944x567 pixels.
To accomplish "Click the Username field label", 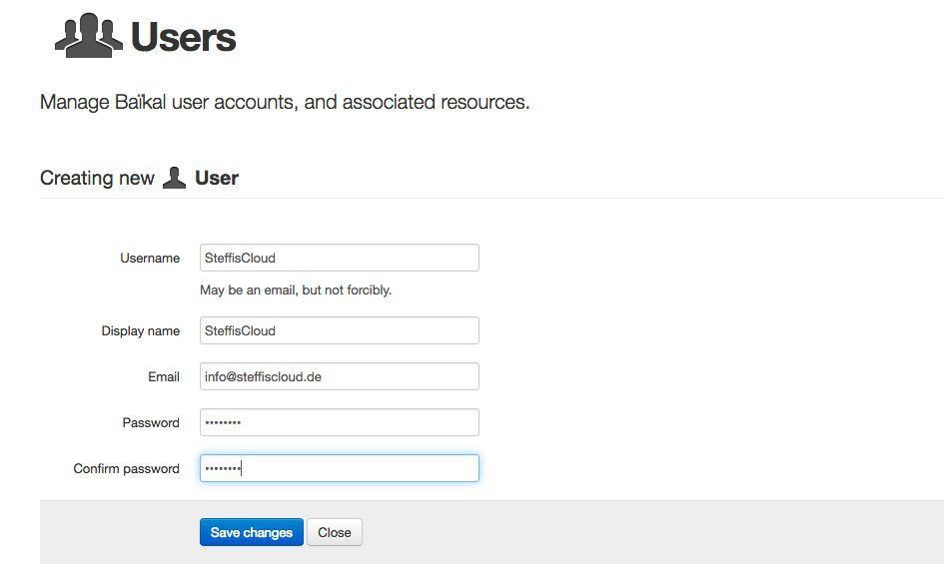I will [150, 258].
